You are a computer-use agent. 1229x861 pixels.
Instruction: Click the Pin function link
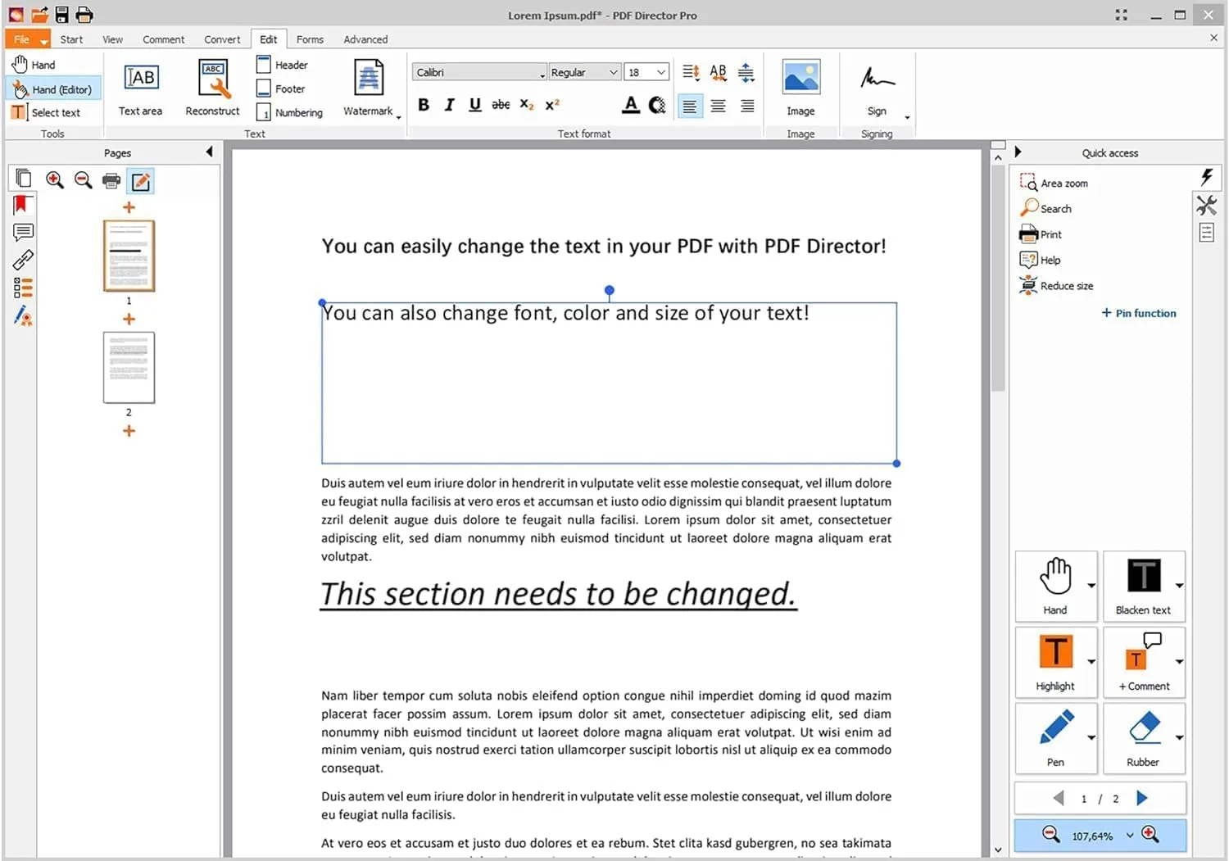[x=1139, y=313]
